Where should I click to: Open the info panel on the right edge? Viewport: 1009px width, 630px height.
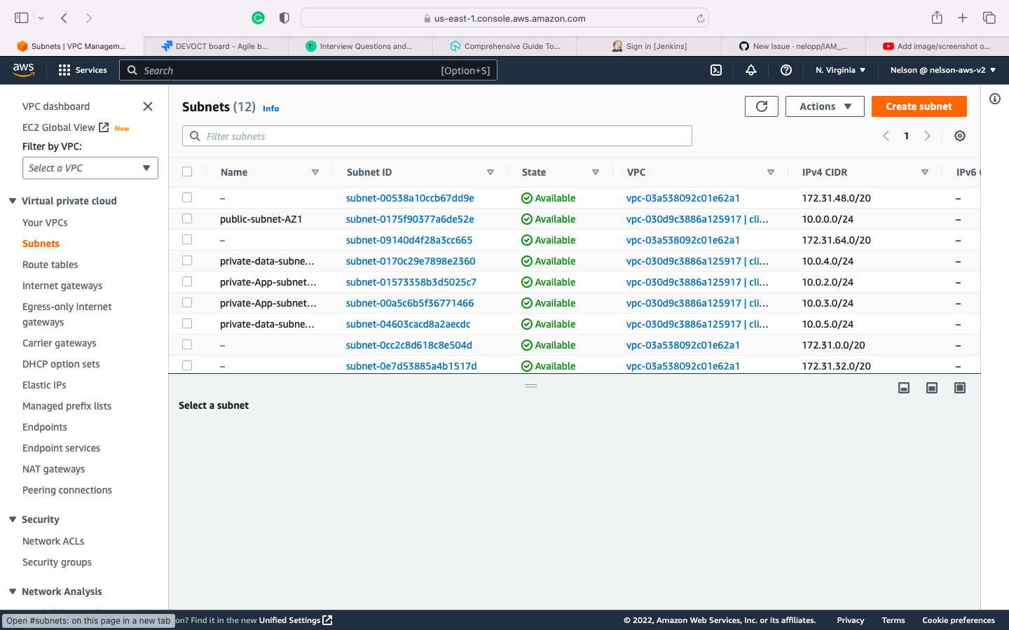(x=995, y=99)
